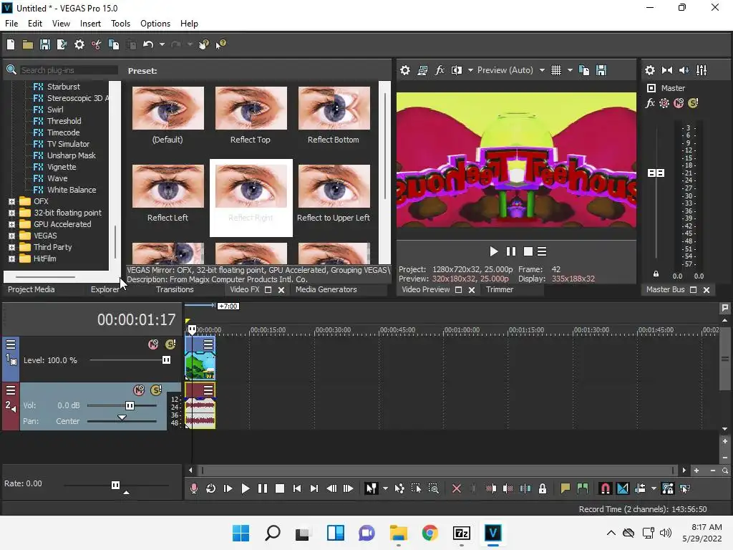This screenshot has height=550, width=733.
Task: Play the timeline from transport bar
Action: (245, 488)
